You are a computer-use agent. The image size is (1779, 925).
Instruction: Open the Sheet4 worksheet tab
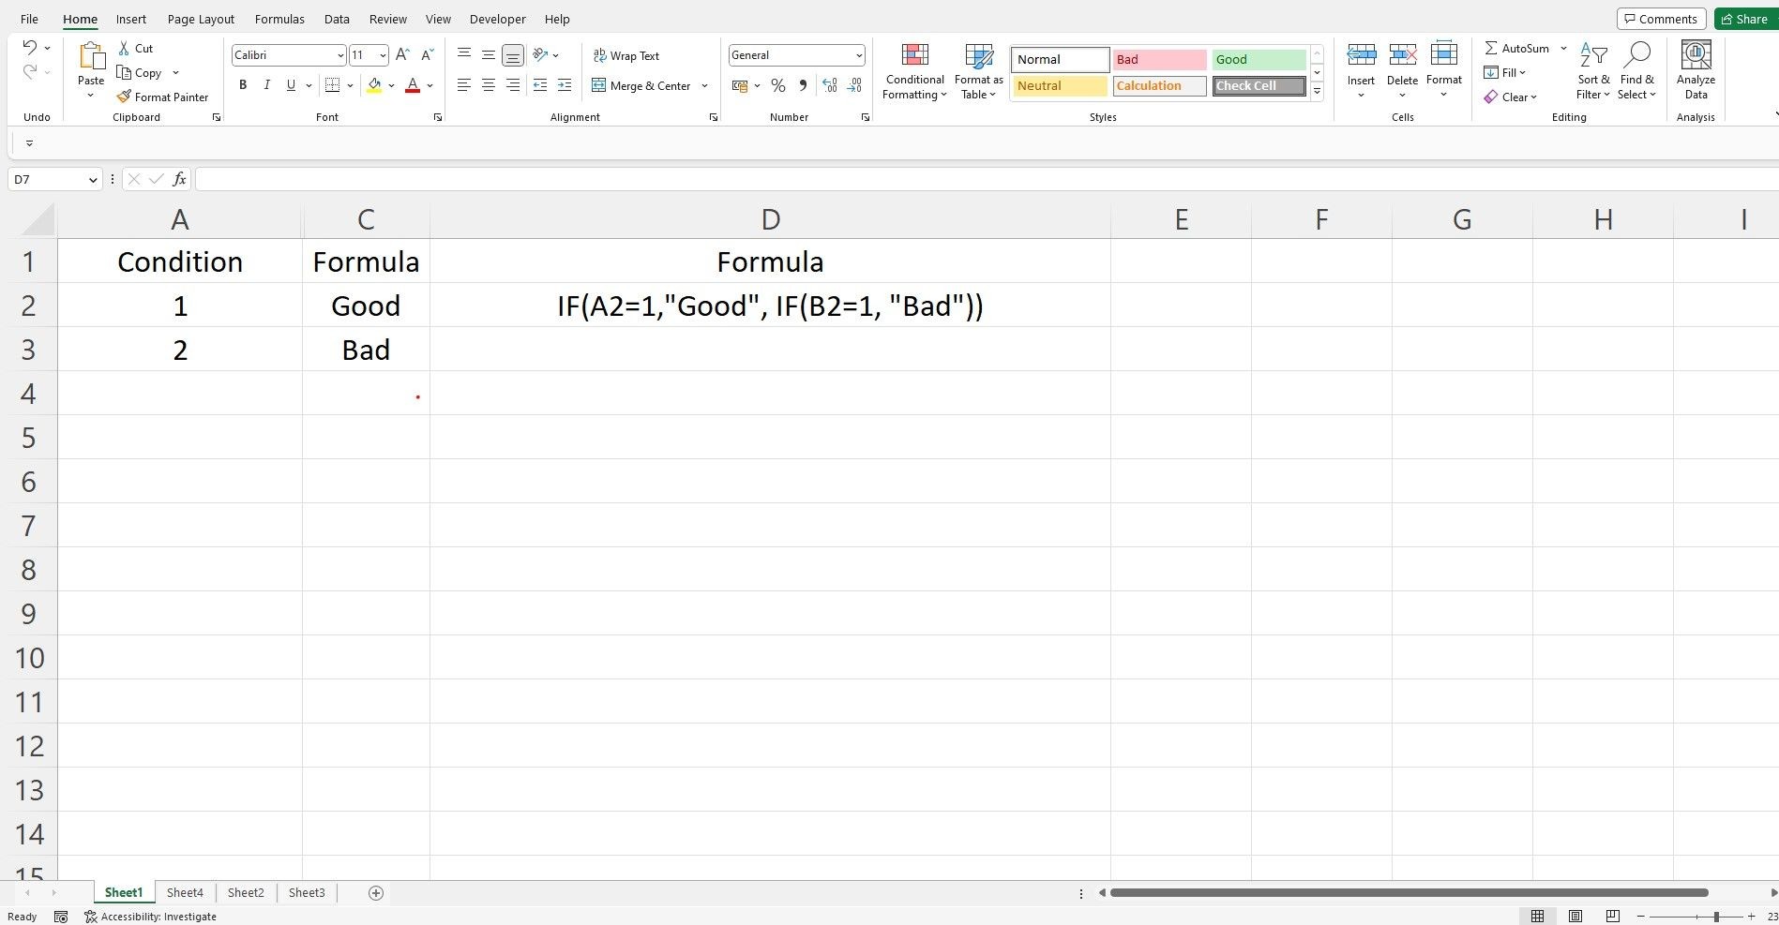185,893
